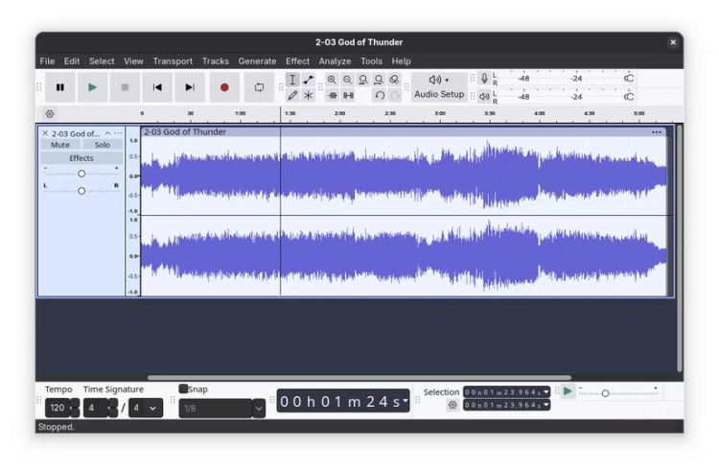Choose the Draw pencil tool
Image resolution: width=719 pixels, height=472 pixels.
point(292,96)
